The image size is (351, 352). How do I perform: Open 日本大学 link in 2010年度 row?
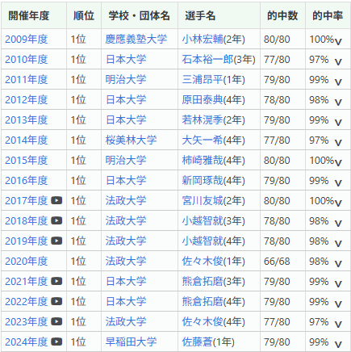point(126,60)
